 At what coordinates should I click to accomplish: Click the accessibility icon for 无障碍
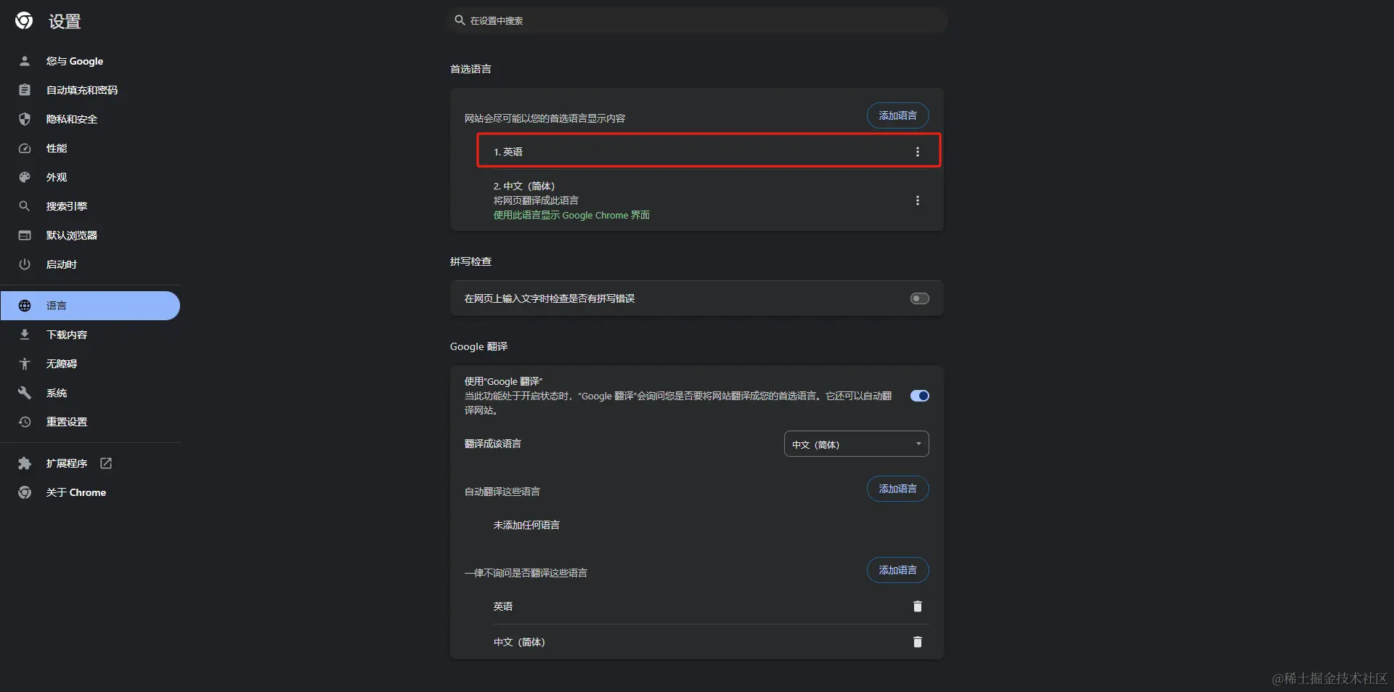(x=25, y=364)
